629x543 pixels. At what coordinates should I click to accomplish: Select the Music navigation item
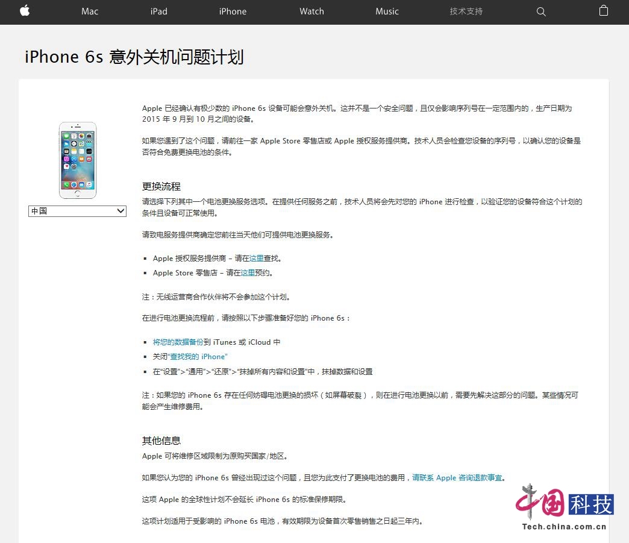(x=387, y=11)
